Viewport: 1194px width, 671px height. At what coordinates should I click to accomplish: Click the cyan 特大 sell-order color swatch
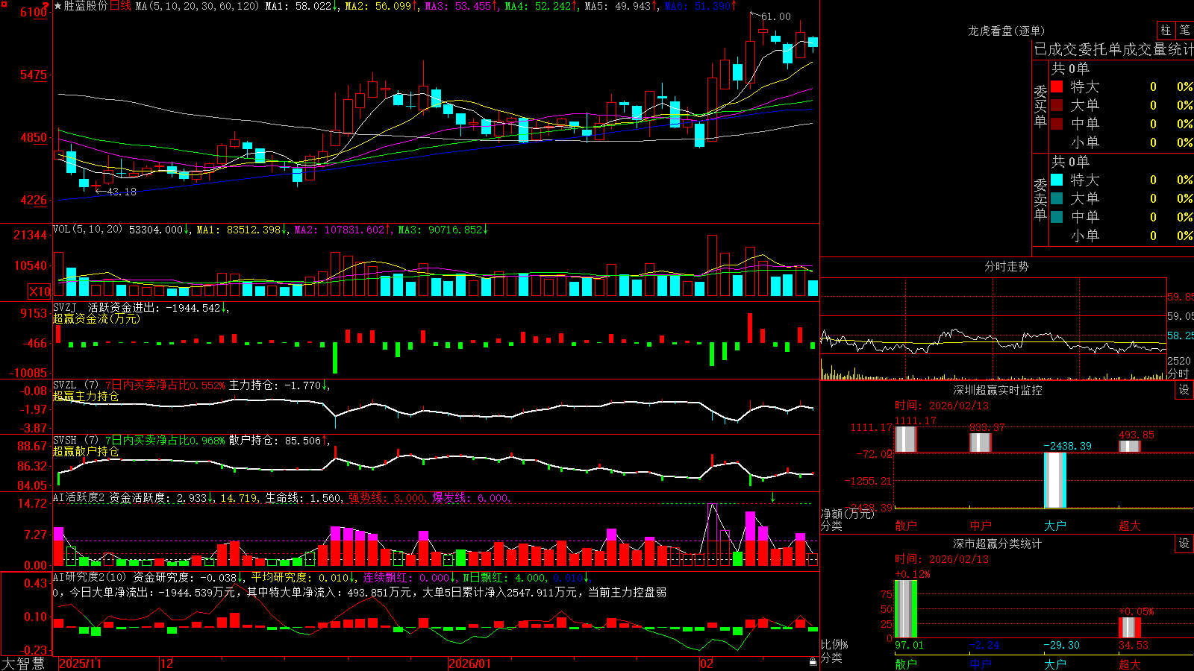1057,180
